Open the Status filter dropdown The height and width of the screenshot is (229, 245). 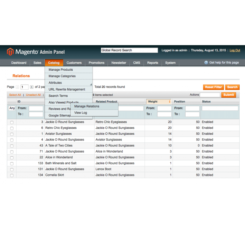click(220, 108)
